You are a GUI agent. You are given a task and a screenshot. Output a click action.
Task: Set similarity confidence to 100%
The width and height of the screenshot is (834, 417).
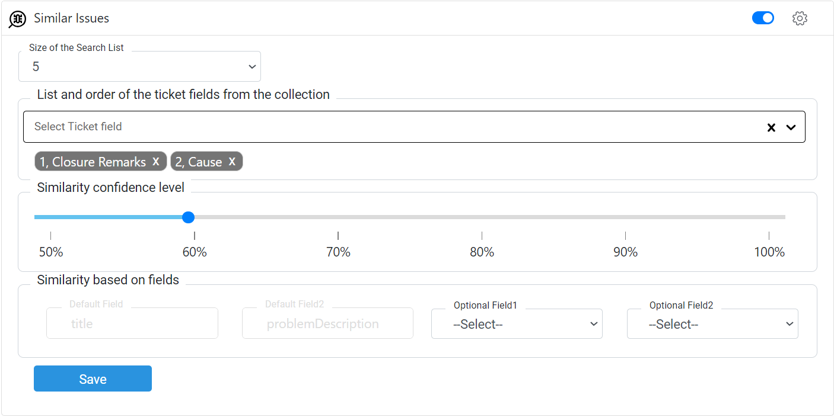click(769, 217)
